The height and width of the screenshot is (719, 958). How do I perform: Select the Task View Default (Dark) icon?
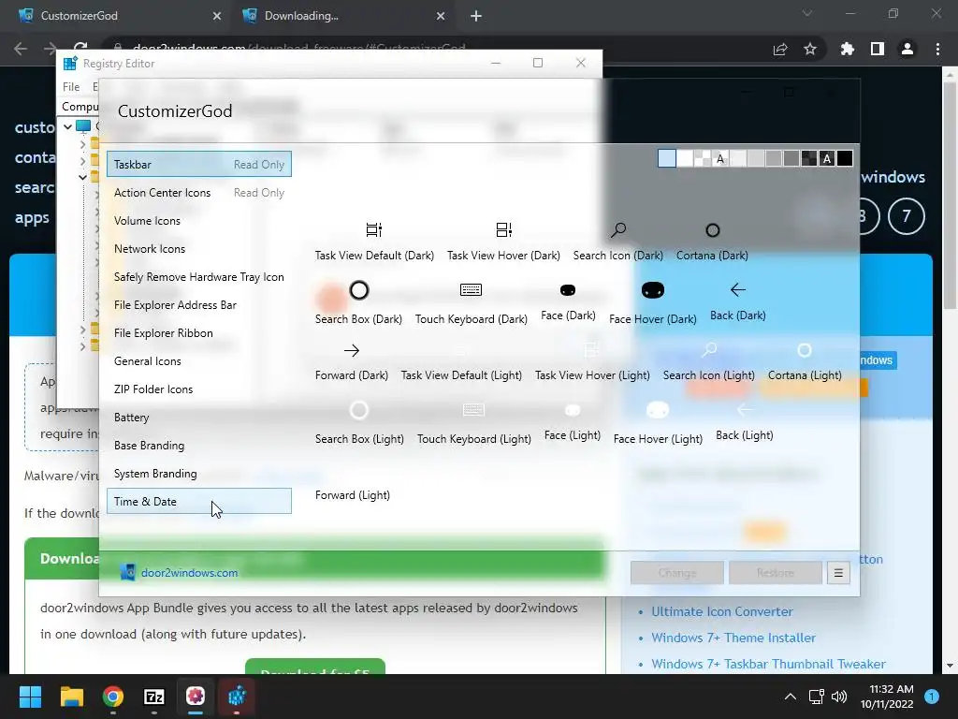pyautogui.click(x=374, y=230)
